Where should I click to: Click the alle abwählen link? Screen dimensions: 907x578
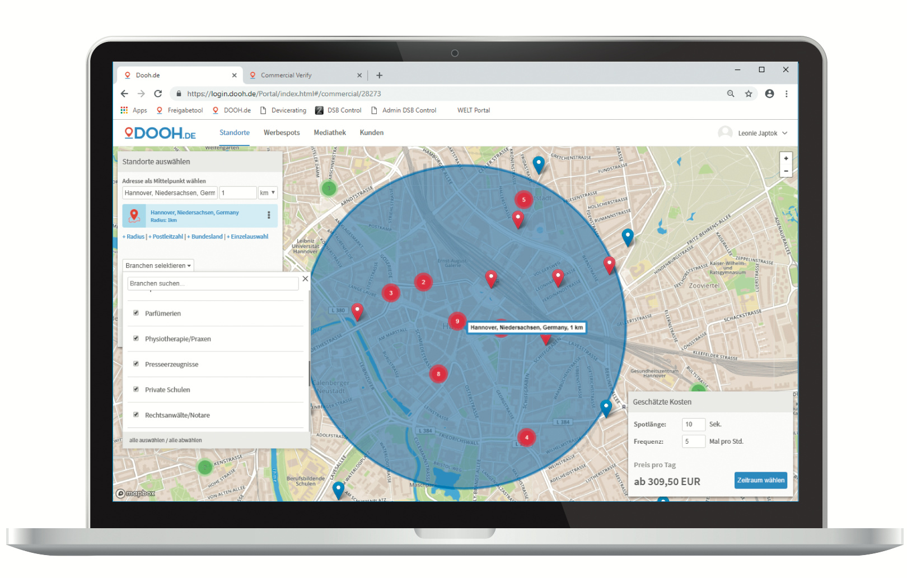[x=185, y=440]
